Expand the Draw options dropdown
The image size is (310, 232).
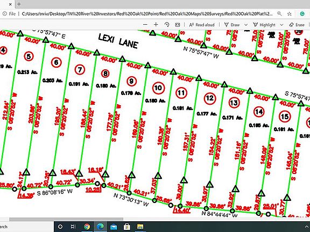tap(246, 25)
